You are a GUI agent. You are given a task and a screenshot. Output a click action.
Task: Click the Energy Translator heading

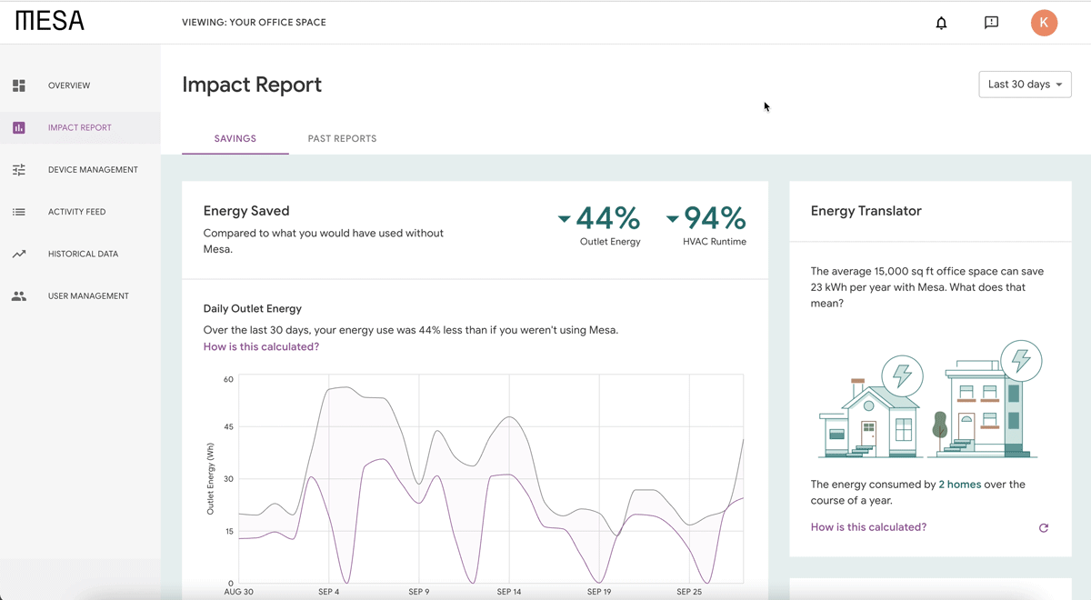(866, 211)
